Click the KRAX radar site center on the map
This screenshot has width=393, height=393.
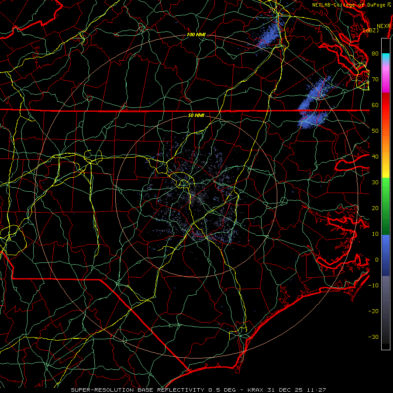pyautogui.click(x=196, y=197)
